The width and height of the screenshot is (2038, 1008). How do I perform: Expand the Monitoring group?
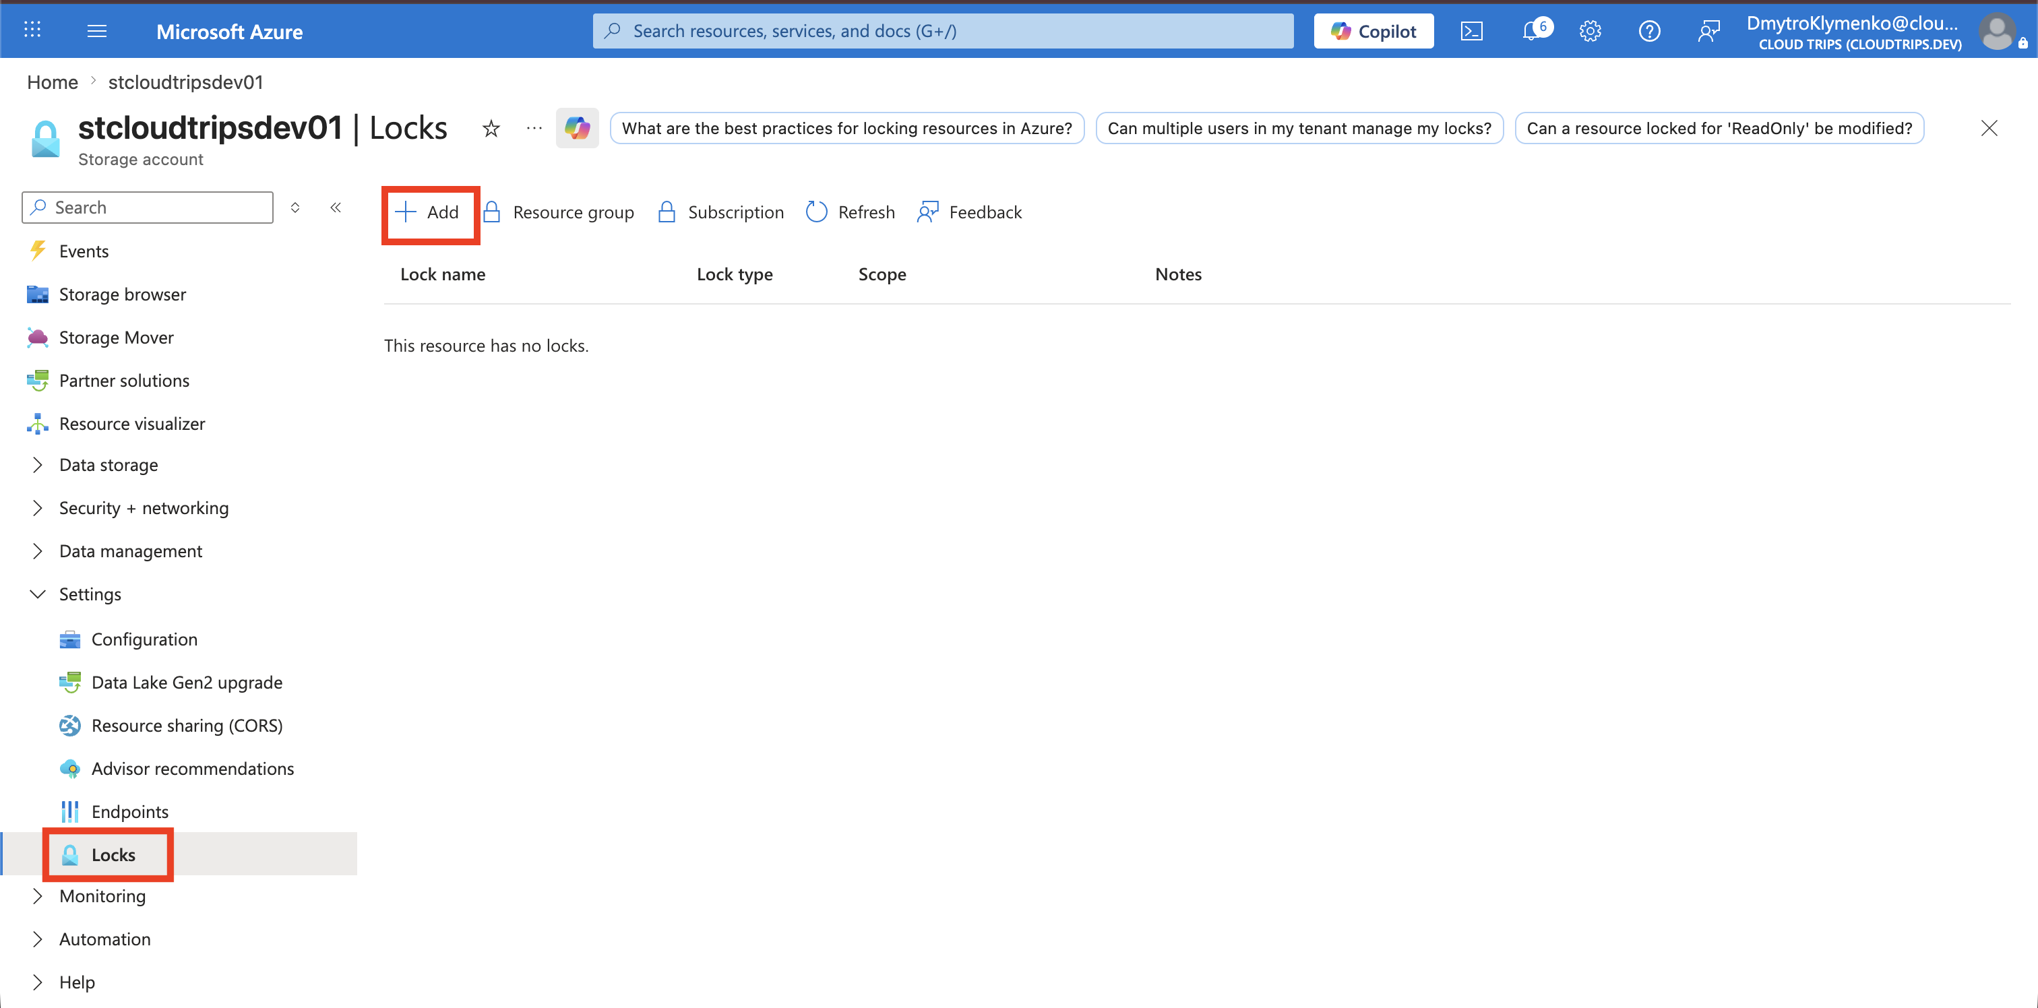tap(102, 896)
